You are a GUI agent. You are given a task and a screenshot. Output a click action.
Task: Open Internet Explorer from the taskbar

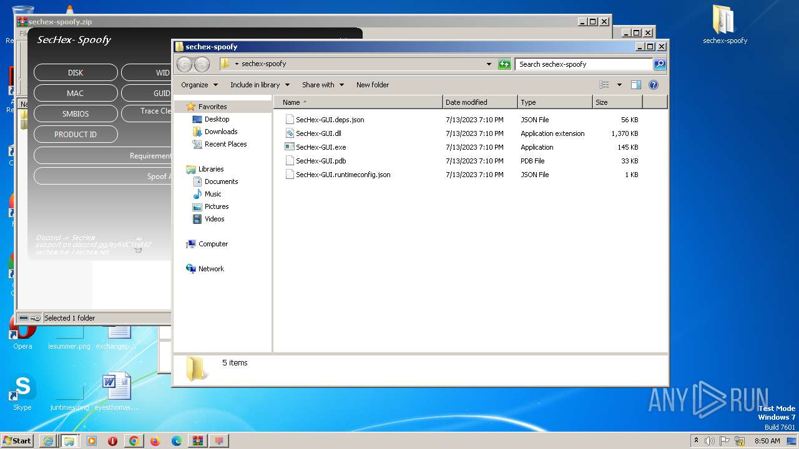(x=48, y=441)
